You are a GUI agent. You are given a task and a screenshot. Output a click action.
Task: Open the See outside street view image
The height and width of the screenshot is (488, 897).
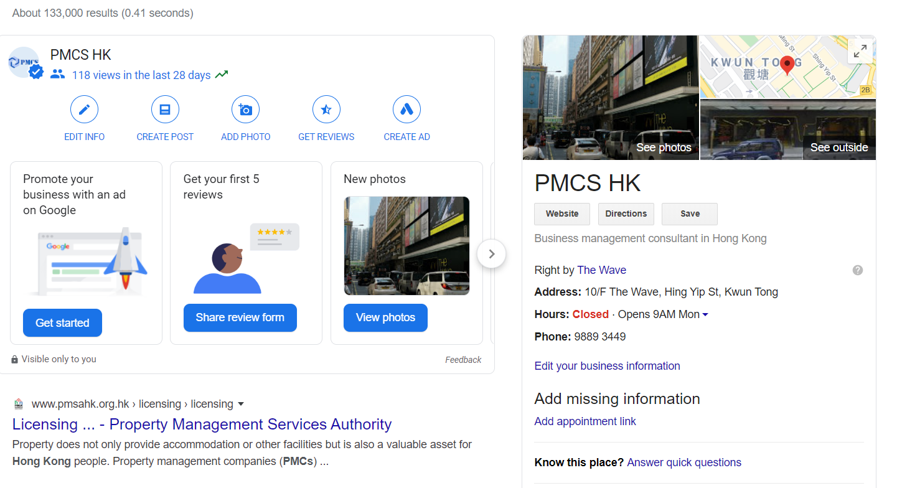[788, 129]
